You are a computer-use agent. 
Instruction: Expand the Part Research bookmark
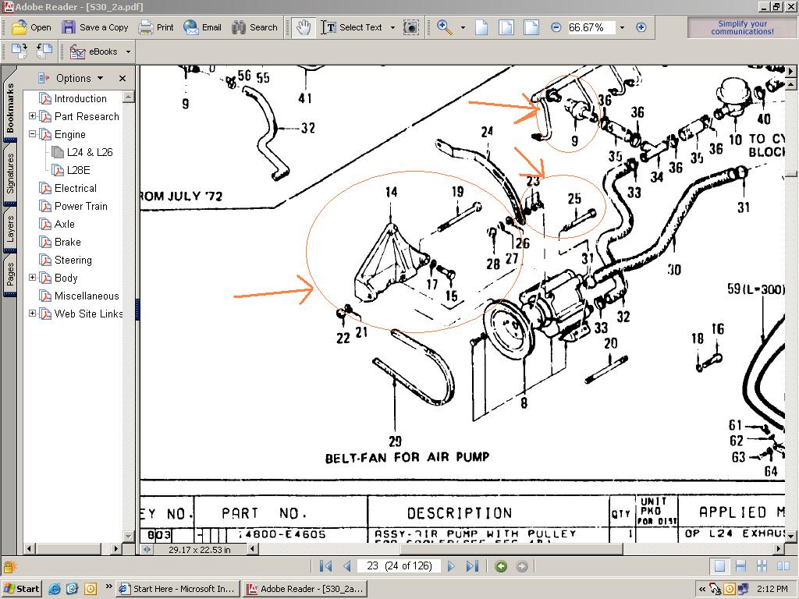32,116
